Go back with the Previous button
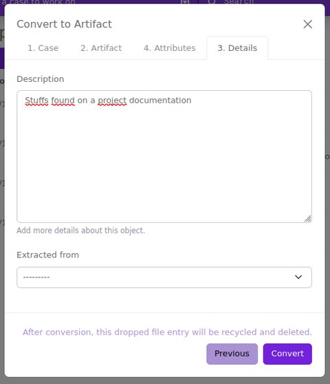330x384 pixels. click(232, 354)
